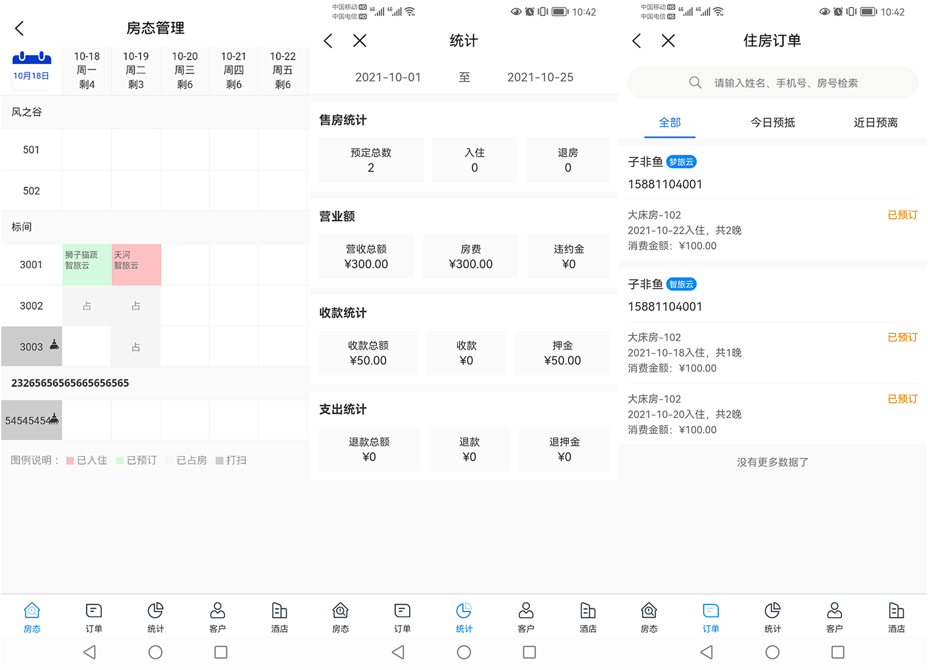Close the 统计 page with X icon
The image size is (928, 670).
[x=360, y=41]
